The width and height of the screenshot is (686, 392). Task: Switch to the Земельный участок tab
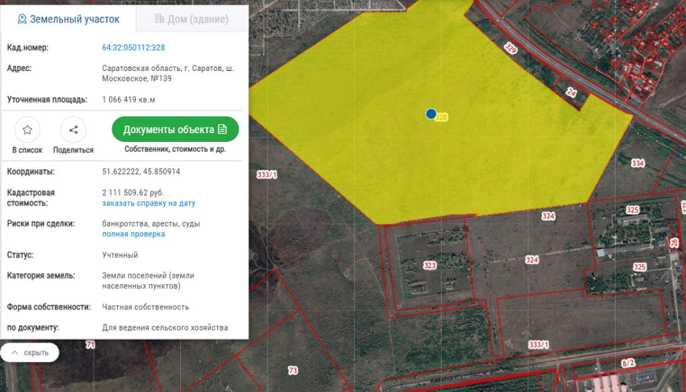click(68, 19)
